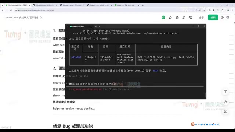Image resolution: width=235 pixels, height=132 pixels.
Task: Open a new browser tab
Action: (143, 5)
